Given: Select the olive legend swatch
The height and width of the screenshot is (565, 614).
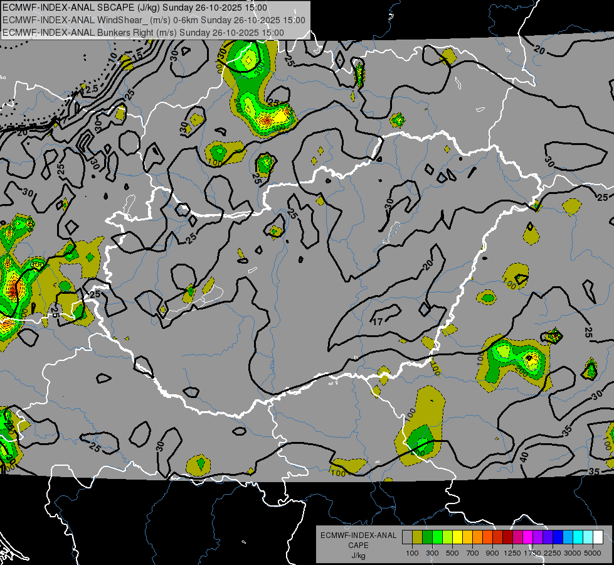Looking at the screenshot, I should 418,537.
